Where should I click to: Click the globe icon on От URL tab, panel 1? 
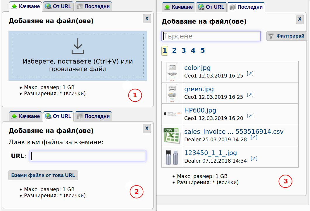pyautogui.click(x=48, y=6)
